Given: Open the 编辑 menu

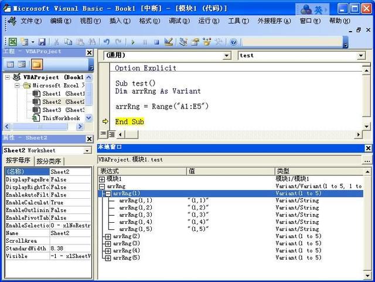Looking at the screenshot, I should pyautogui.click(x=61, y=21).
